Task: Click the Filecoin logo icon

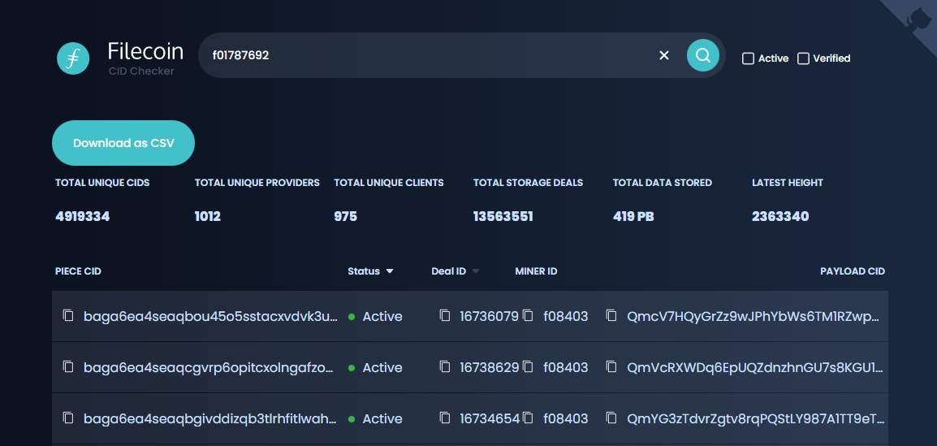Action: coord(73,58)
